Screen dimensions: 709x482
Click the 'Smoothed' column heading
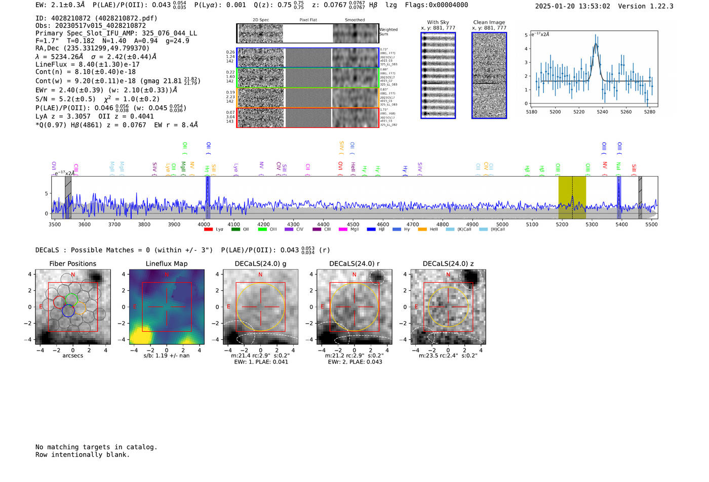click(355, 20)
